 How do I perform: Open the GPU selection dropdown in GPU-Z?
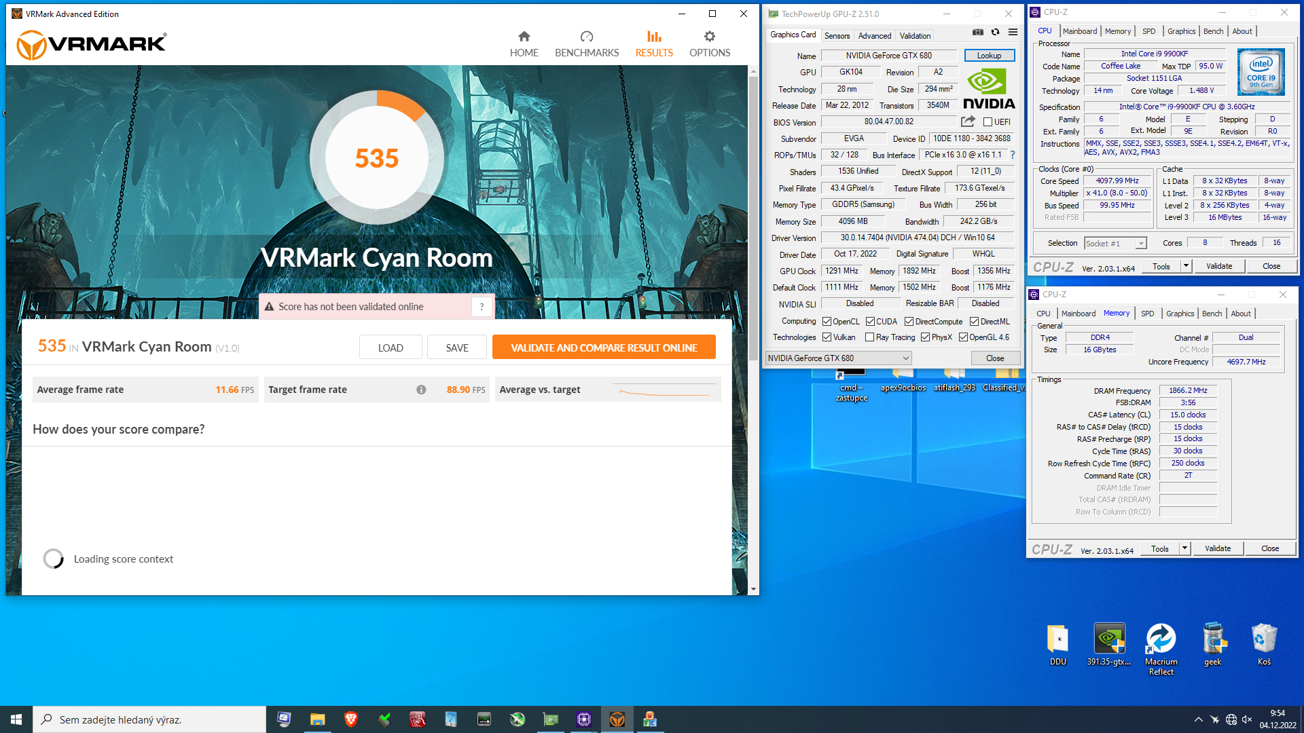838,358
